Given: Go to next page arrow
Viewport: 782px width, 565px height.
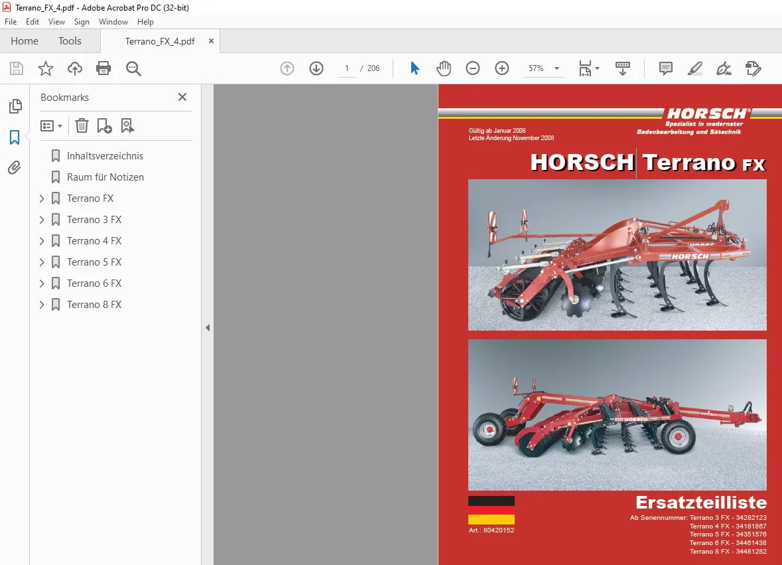Looking at the screenshot, I should pyautogui.click(x=316, y=68).
